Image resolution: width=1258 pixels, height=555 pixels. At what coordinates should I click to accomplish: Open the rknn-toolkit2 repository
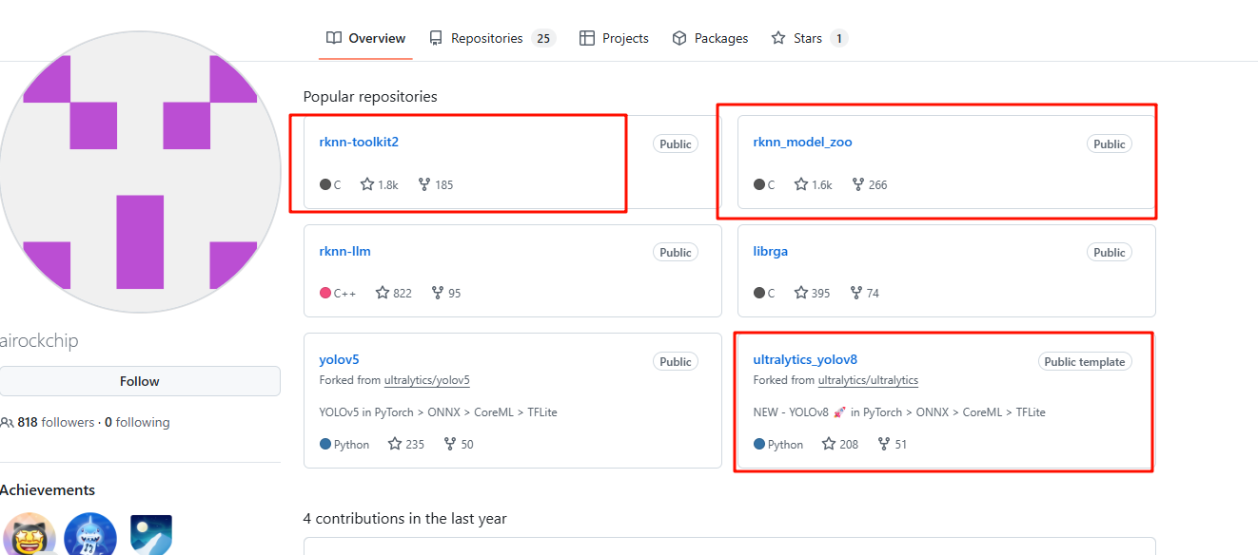click(x=359, y=143)
